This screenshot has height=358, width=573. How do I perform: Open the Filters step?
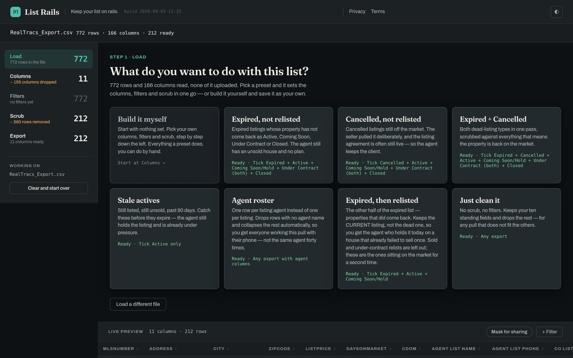[49, 99]
